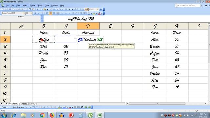Click the Drawing toolbar Line Color brush
Screen dimensions: 210x118
tap(65, 107)
